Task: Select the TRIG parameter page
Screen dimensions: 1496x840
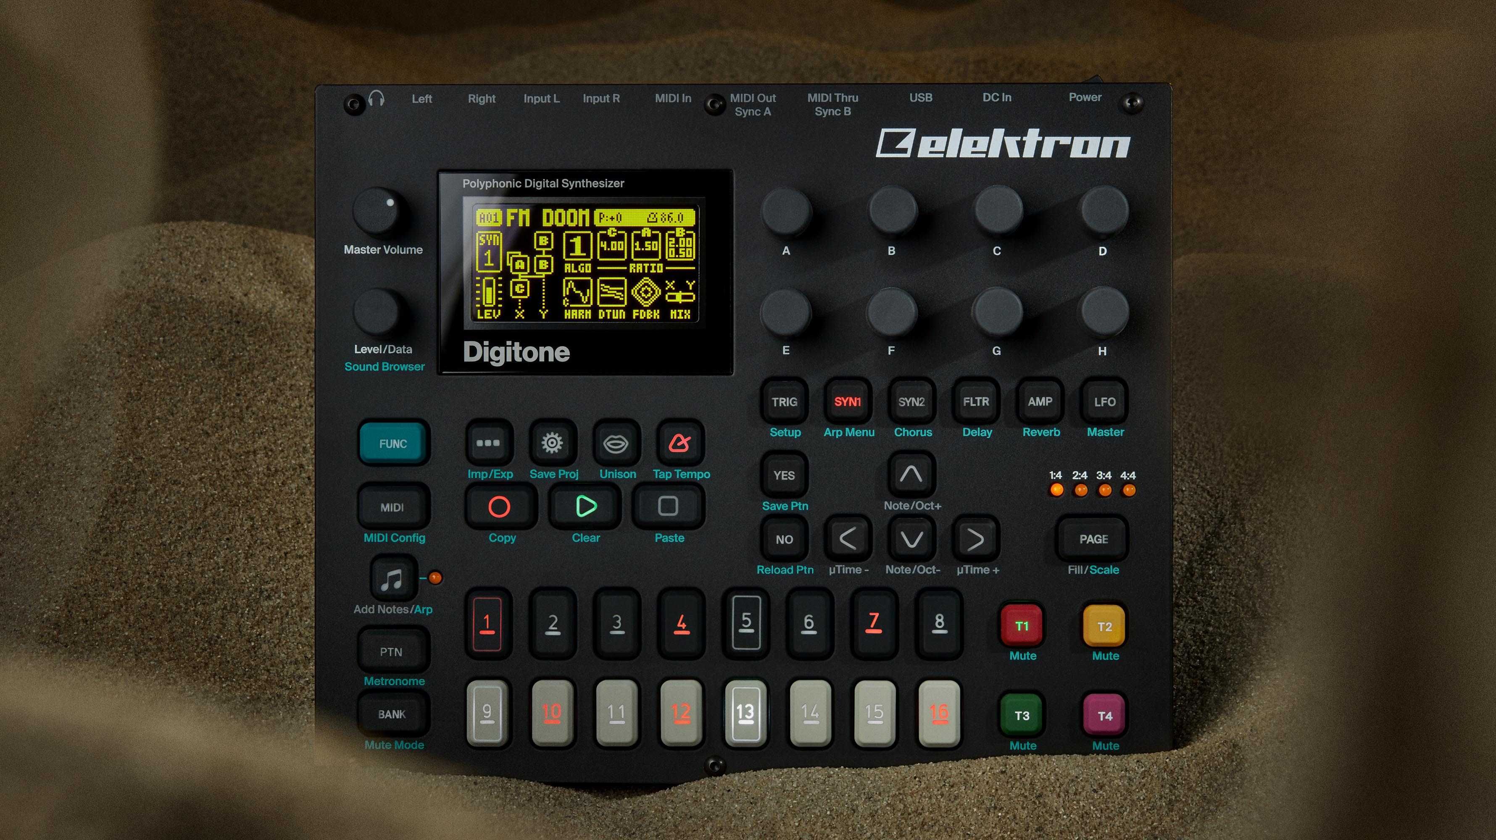Action: tap(783, 402)
